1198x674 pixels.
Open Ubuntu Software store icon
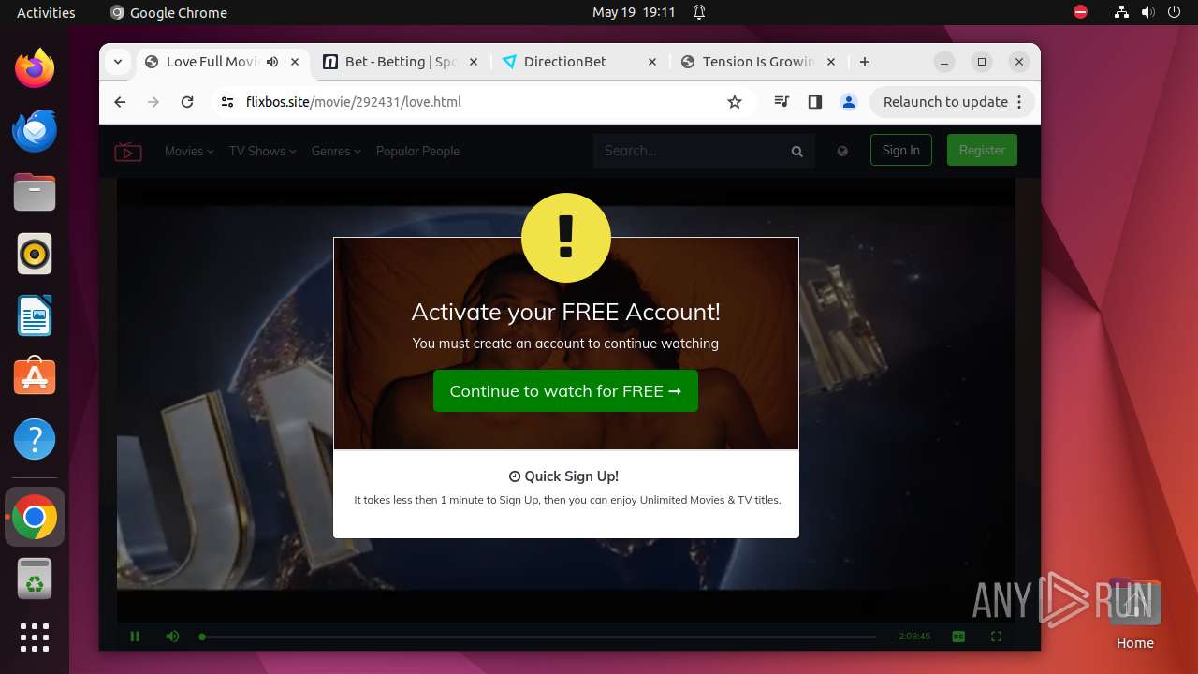(35, 377)
